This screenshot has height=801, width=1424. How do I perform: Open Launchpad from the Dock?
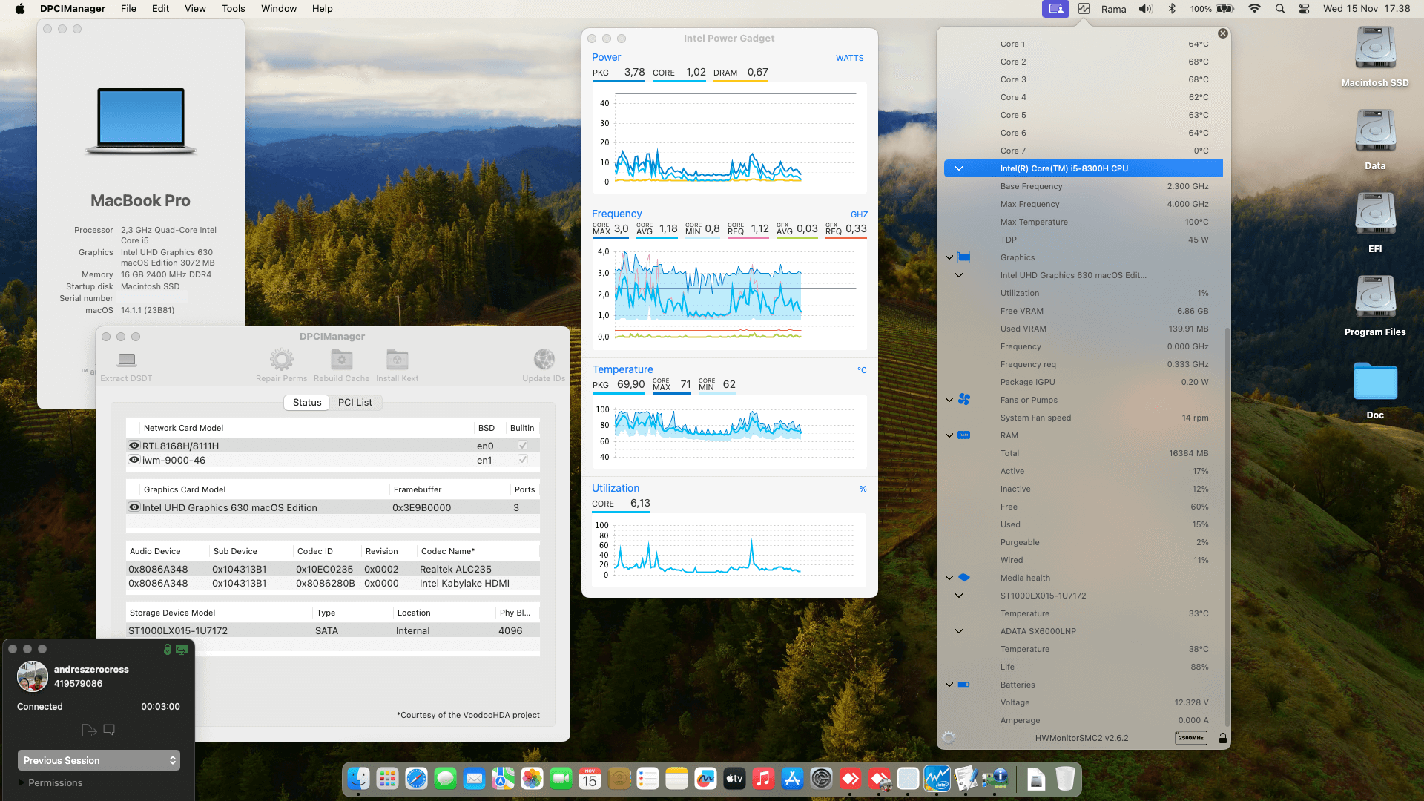[x=387, y=778]
